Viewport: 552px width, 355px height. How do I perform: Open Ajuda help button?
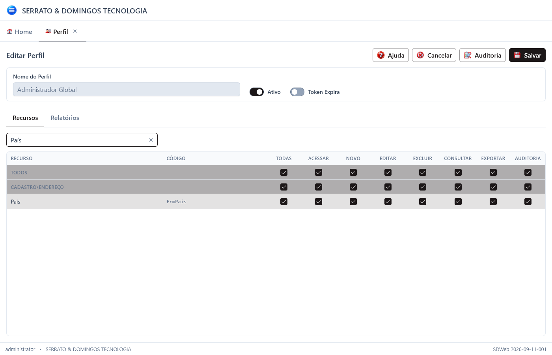pyautogui.click(x=391, y=55)
